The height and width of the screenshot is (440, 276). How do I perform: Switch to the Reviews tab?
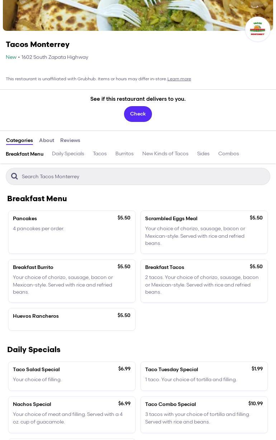coord(70,140)
